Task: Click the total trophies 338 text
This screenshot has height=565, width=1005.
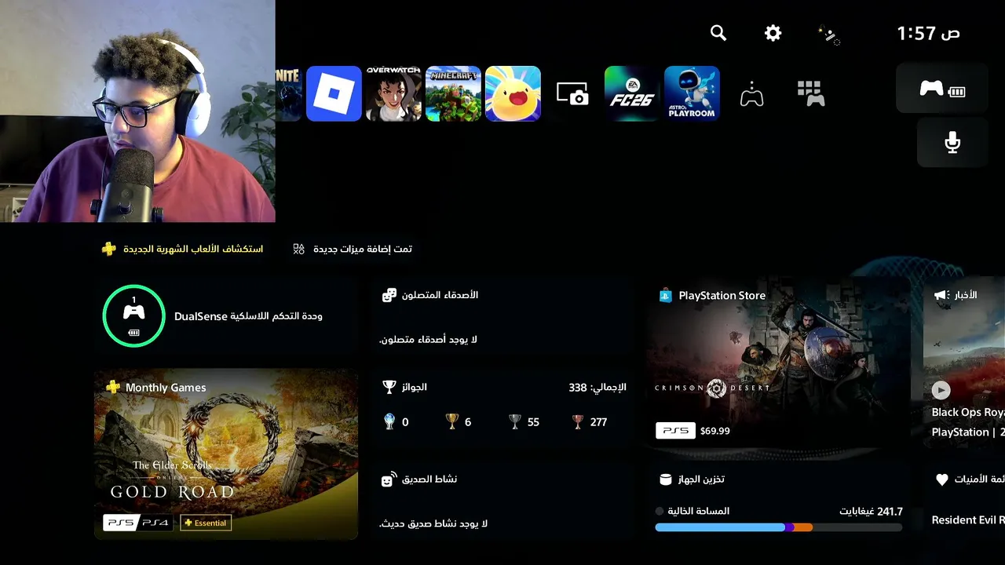Action: click(x=598, y=388)
